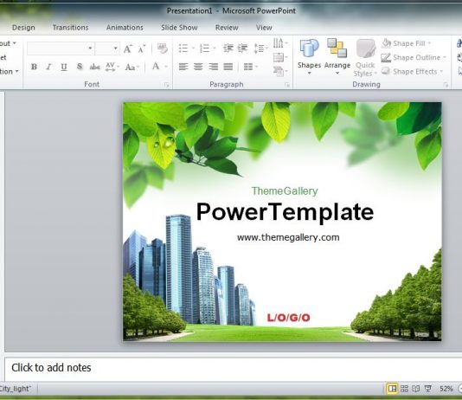Click the Convert to SmartArt icon
The image size is (462, 400).
tap(279, 71)
